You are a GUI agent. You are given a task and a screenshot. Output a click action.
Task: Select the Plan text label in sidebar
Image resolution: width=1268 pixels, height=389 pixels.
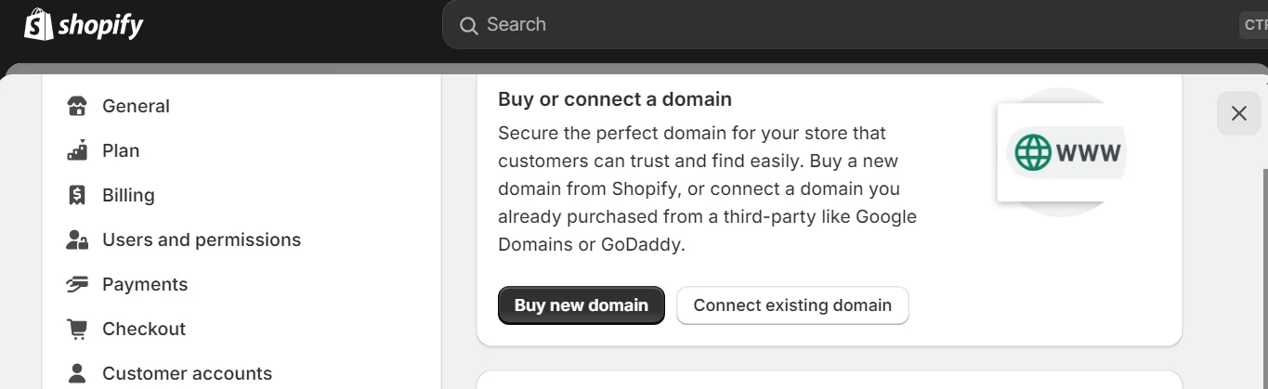[x=121, y=150]
